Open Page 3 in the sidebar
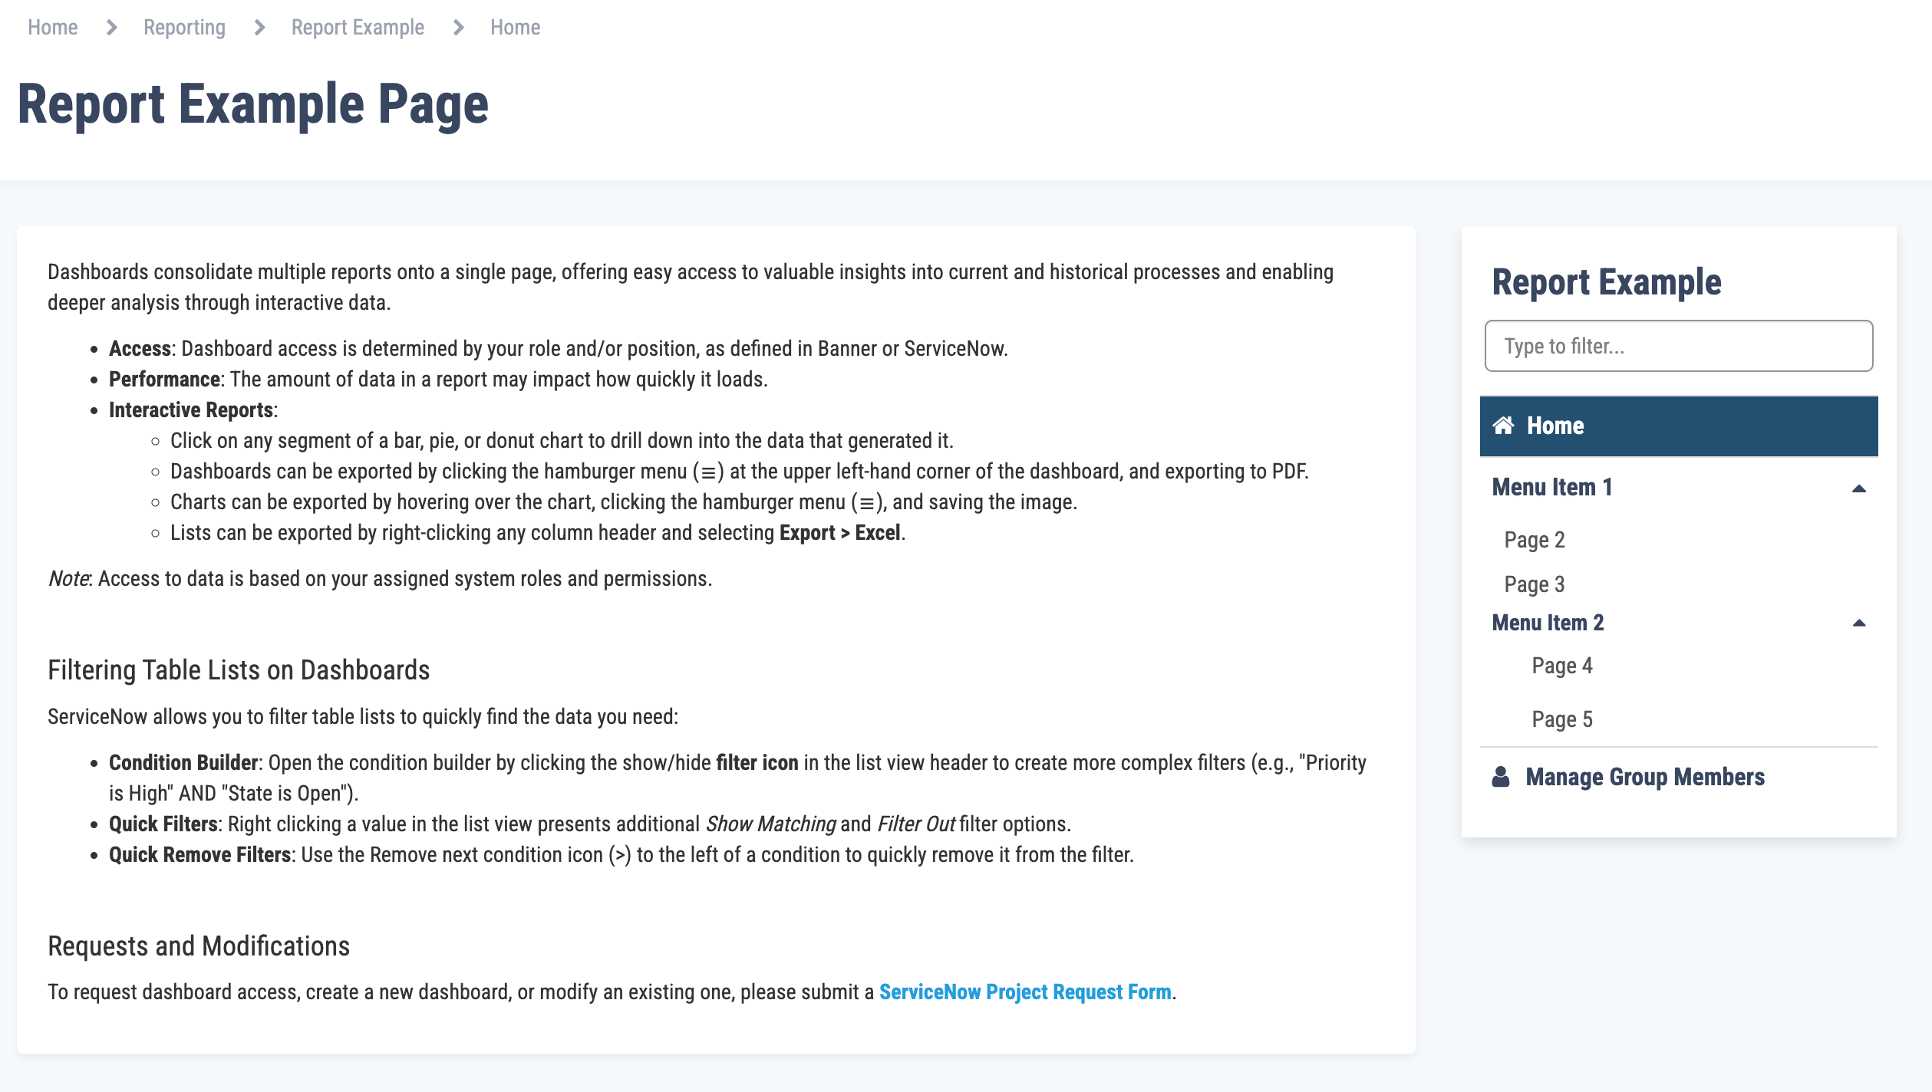1932x1092 pixels. pos(1535,584)
